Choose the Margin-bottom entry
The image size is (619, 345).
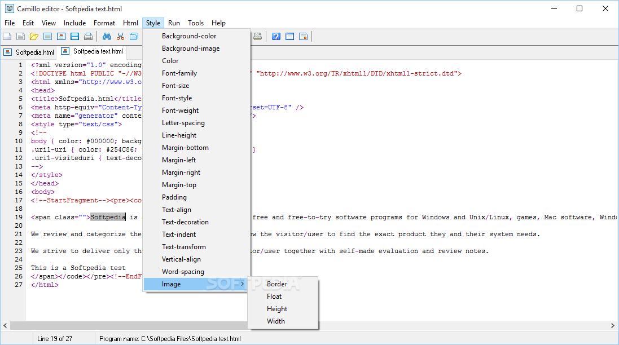pyautogui.click(x=196, y=148)
